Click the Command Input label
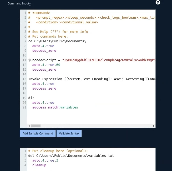This screenshot has height=171, width=172. pyautogui.click(x=19, y=3)
